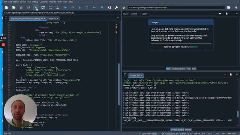This screenshot has height=135, width=240.
Task: Open PYTHONPATH manager Python icon
Action: [x=124, y=7]
